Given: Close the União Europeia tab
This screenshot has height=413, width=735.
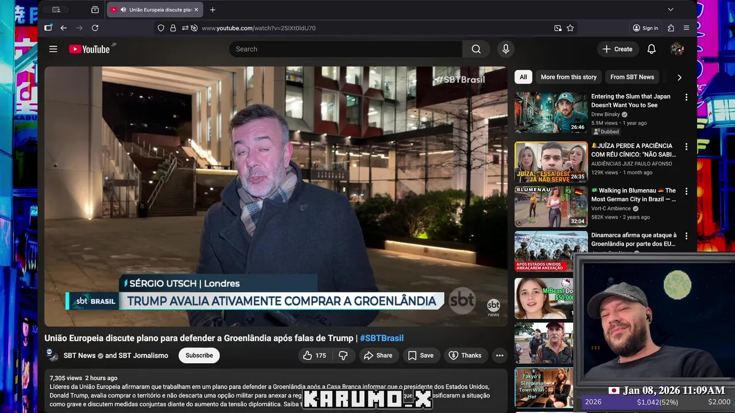Looking at the screenshot, I should click(x=196, y=10).
